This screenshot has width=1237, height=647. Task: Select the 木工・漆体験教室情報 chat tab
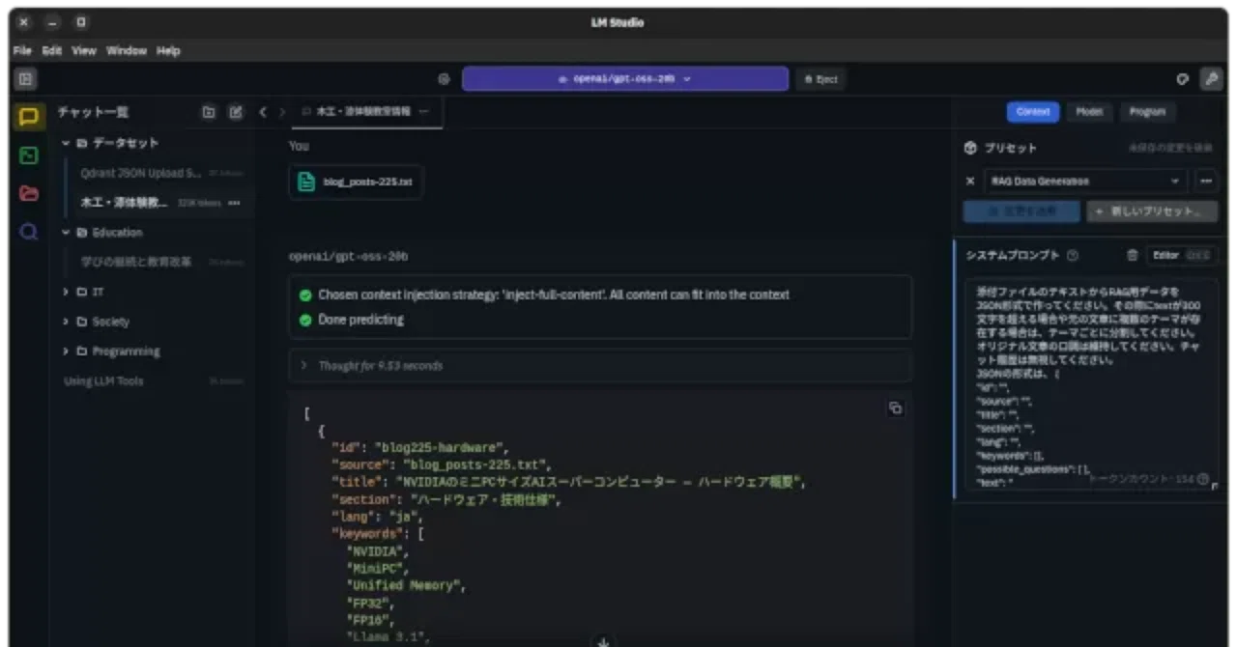point(368,112)
